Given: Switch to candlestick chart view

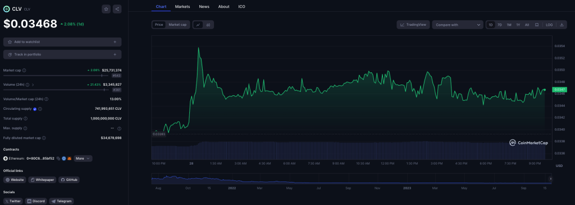Looking at the screenshot, I should pos(208,25).
